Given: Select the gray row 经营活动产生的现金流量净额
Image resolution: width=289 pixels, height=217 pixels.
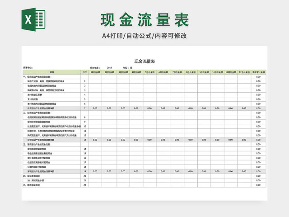Looking at the screenshot, I should [x=144, y=108].
